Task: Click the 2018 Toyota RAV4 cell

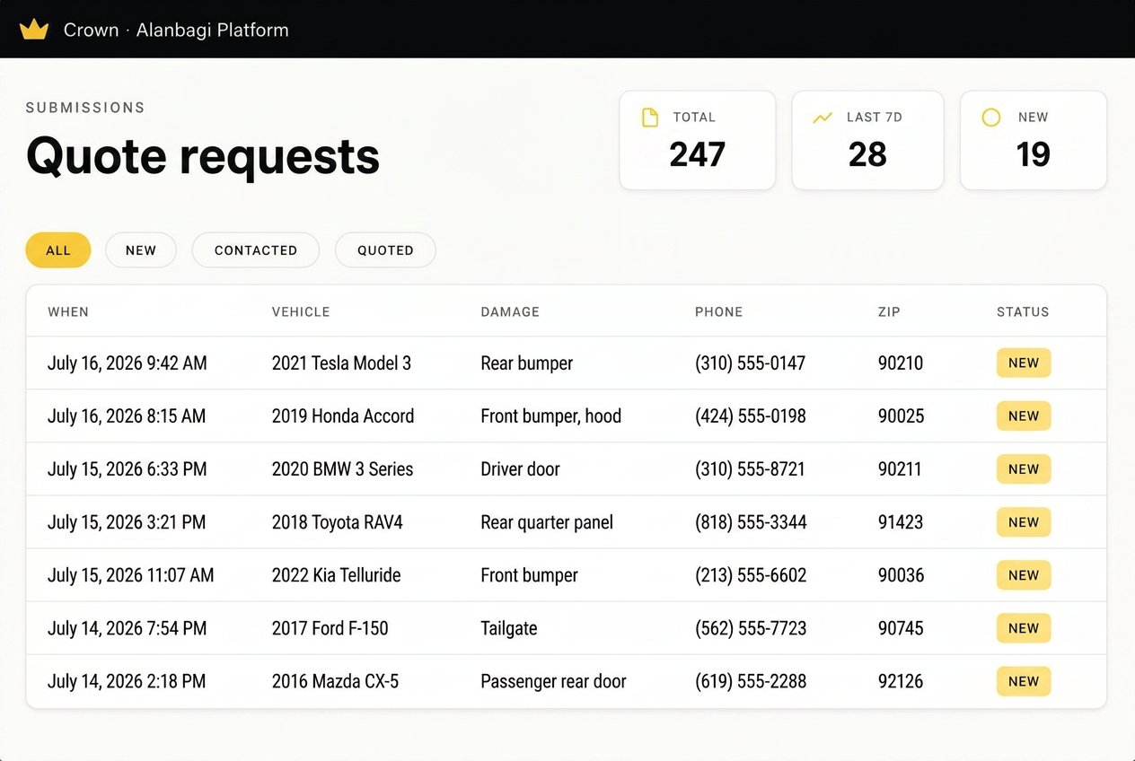Action: [x=338, y=522]
